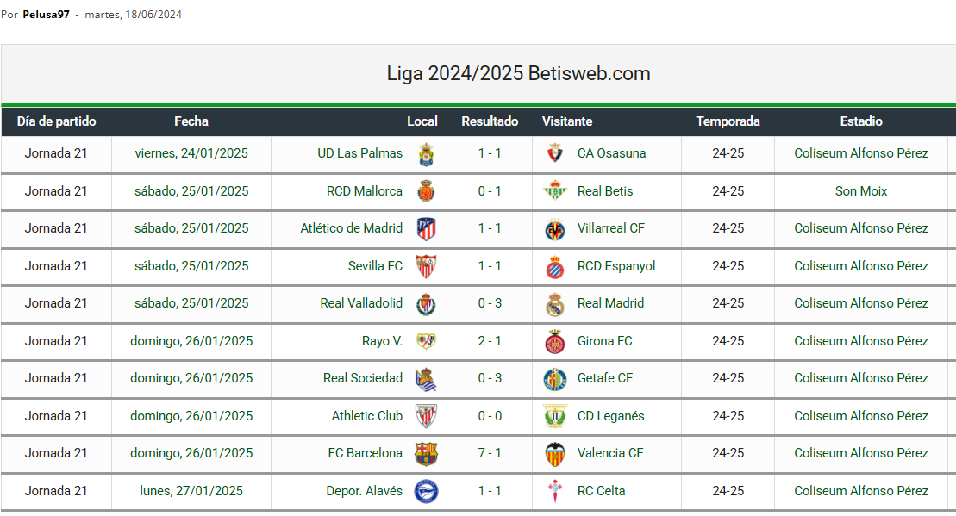The width and height of the screenshot is (956, 516).
Task: Click the Estadio column header
Action: 861,121
